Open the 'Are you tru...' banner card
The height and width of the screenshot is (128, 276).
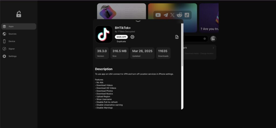click(209, 18)
